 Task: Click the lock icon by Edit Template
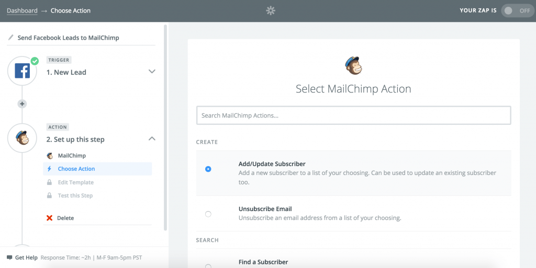(x=50, y=182)
